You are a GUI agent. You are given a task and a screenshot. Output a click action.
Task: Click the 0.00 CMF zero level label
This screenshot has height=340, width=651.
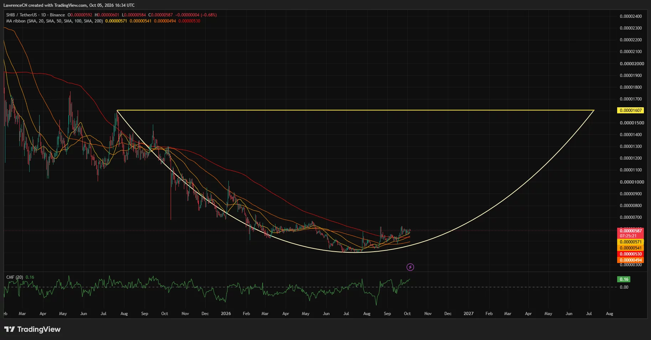(624, 287)
